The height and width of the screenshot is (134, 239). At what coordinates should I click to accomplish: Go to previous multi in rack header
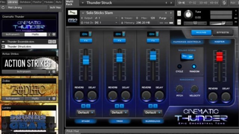coord(166,3)
